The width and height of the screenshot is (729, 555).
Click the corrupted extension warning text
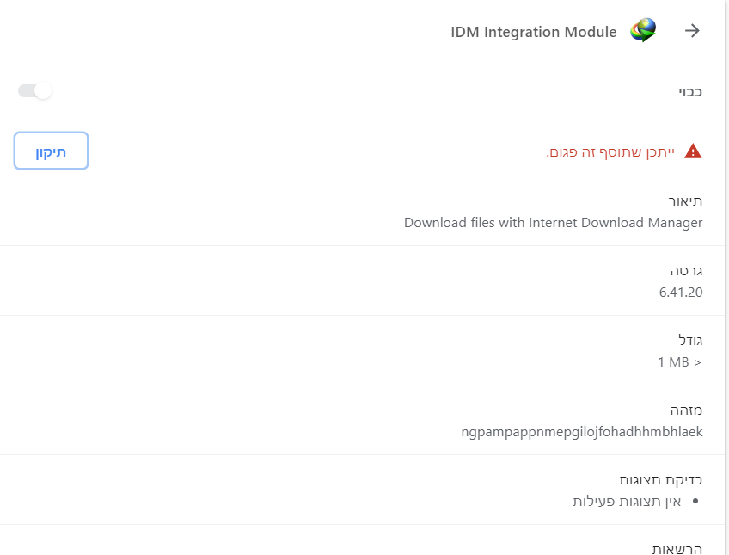pos(610,152)
